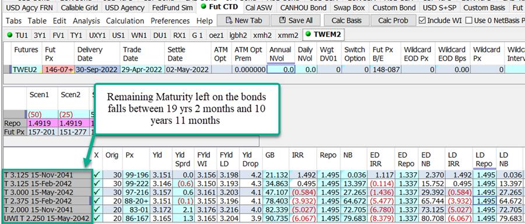Select the UXY1 futures sub-tab
Image resolution: width=525 pixels, height=224 pixels.
click(97, 35)
